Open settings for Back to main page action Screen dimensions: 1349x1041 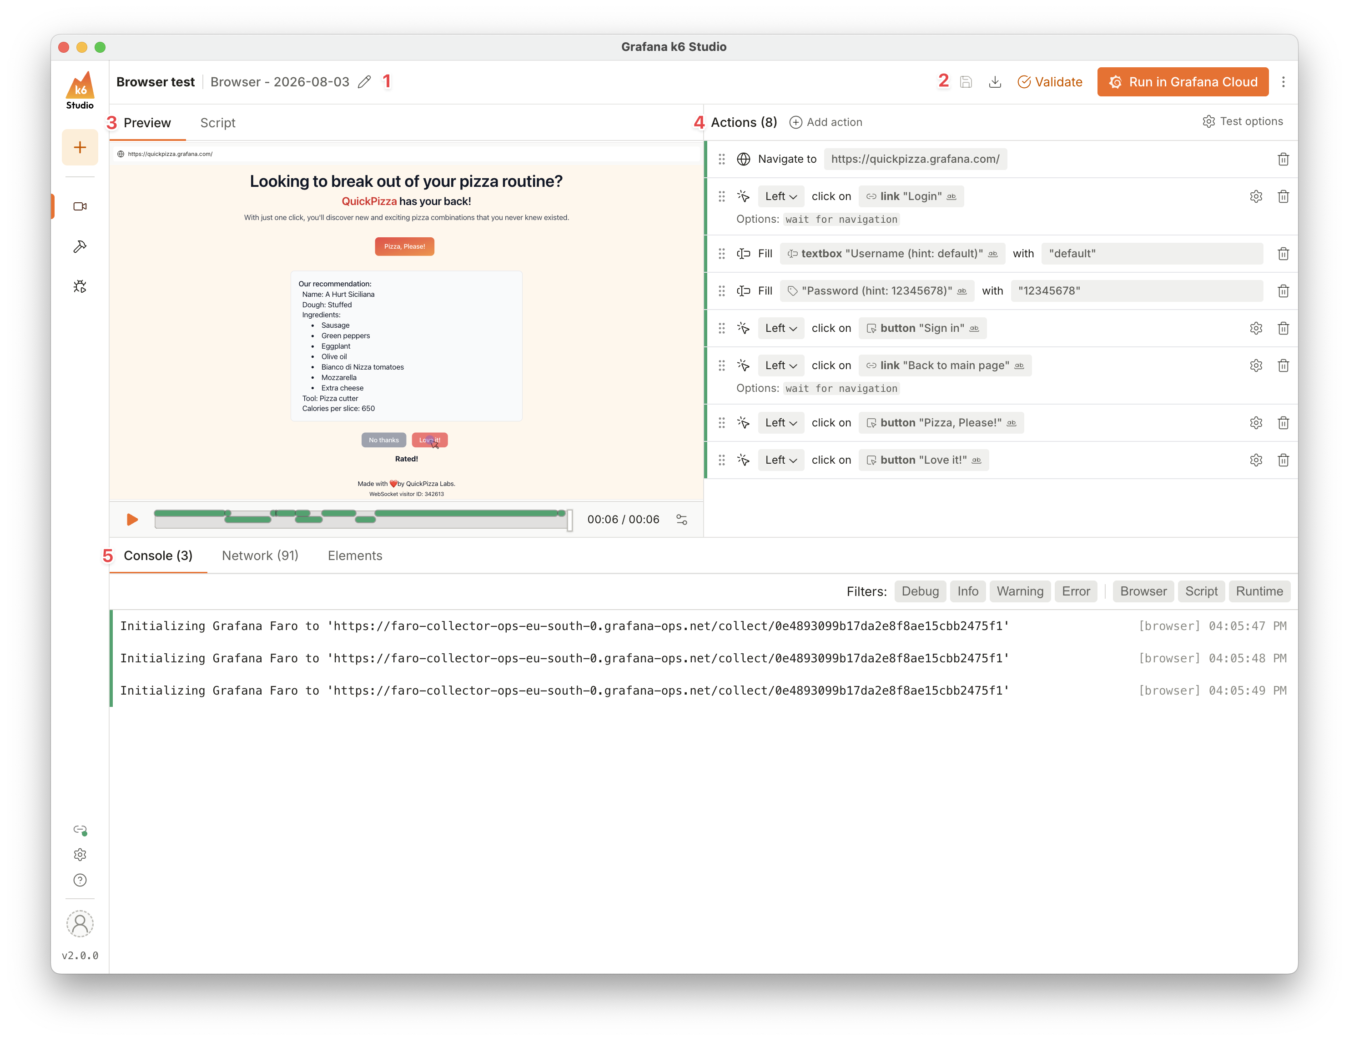(x=1256, y=365)
